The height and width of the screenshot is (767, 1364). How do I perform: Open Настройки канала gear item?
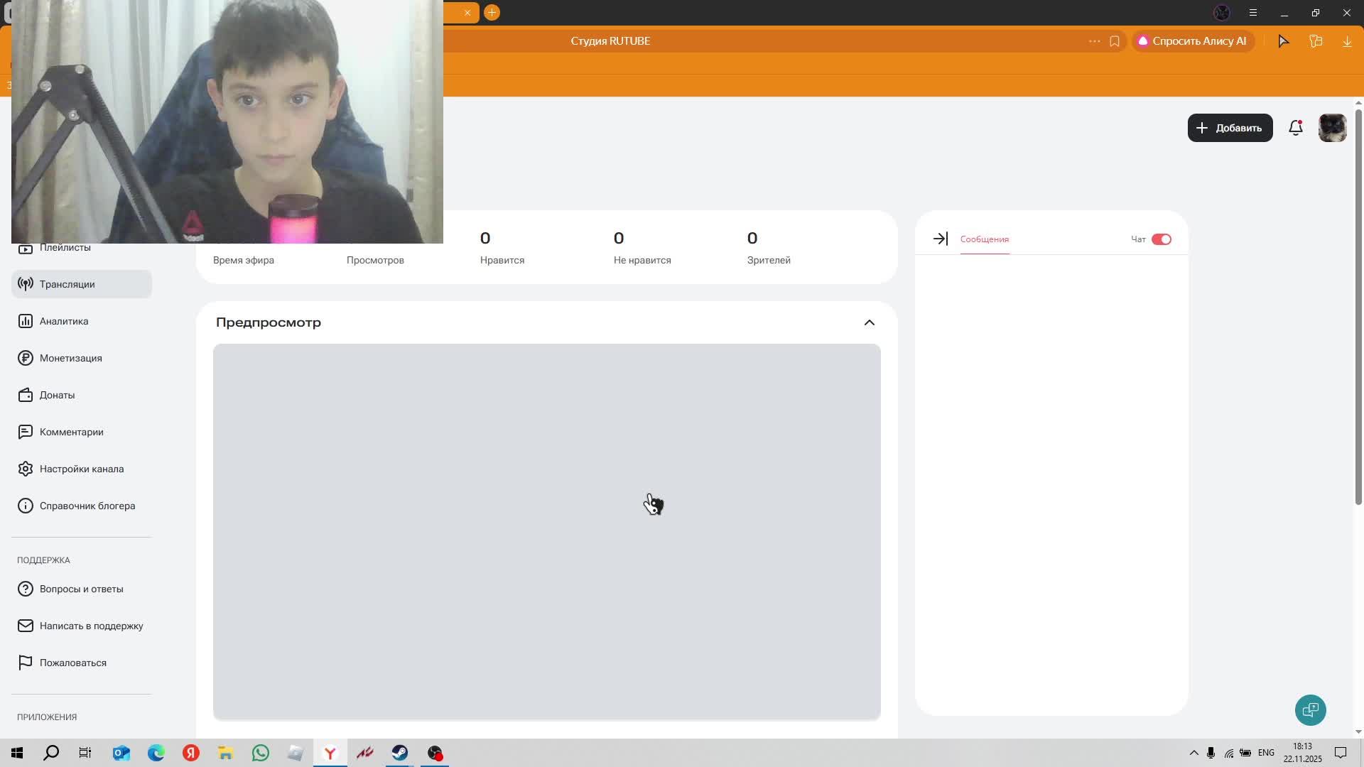(81, 469)
